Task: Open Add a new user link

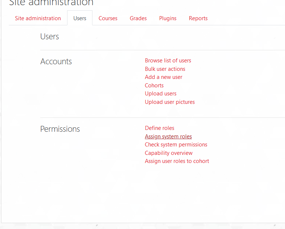Action: [x=163, y=77]
